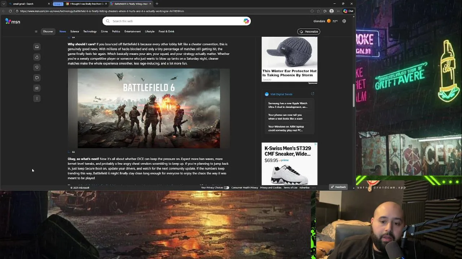The height and width of the screenshot is (259, 462).
Task: Like the article with thumbs up icon
Action: pyautogui.click(x=37, y=57)
